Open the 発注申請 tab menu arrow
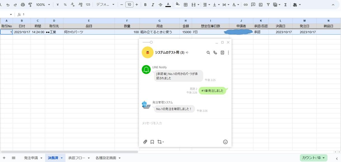Screen dimensions: 341x162 (41, 158)
